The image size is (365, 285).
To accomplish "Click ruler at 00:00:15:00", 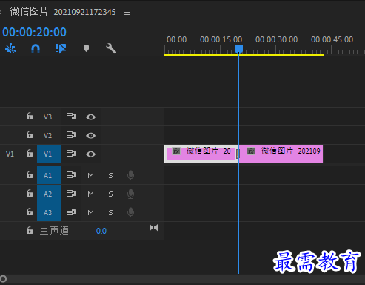I will [221, 39].
